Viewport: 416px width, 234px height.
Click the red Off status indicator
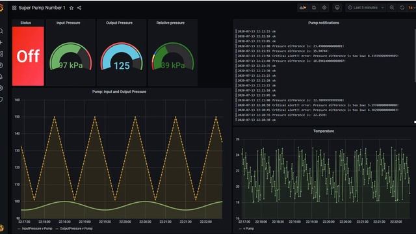click(28, 56)
